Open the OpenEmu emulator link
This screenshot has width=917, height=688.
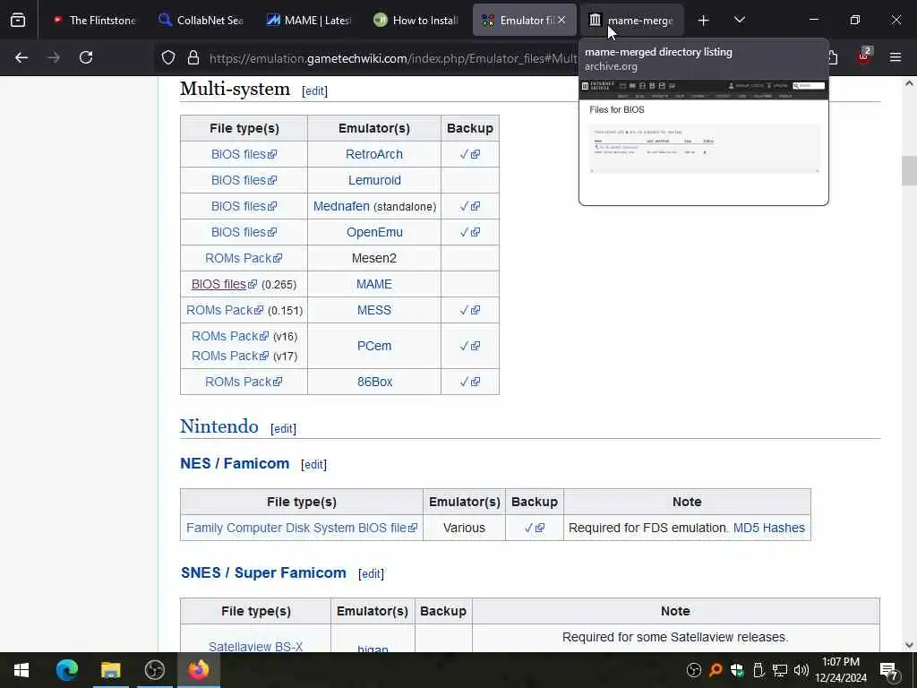point(375,232)
